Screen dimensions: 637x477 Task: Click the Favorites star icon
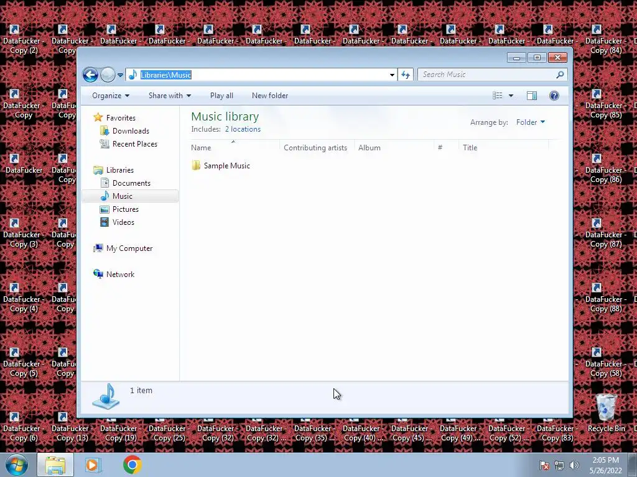pos(98,117)
